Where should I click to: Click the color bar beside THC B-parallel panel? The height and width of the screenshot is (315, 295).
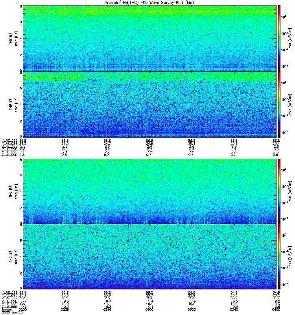[x=279, y=257]
